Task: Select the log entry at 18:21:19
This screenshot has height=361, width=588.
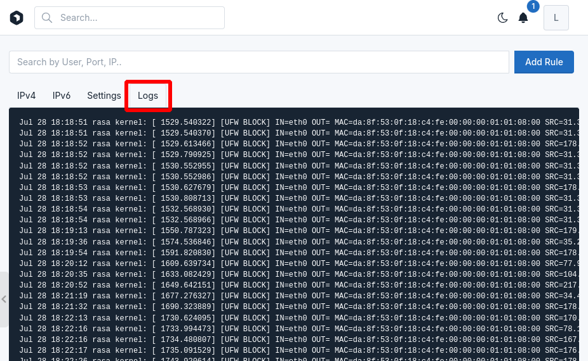Action: tap(298, 296)
